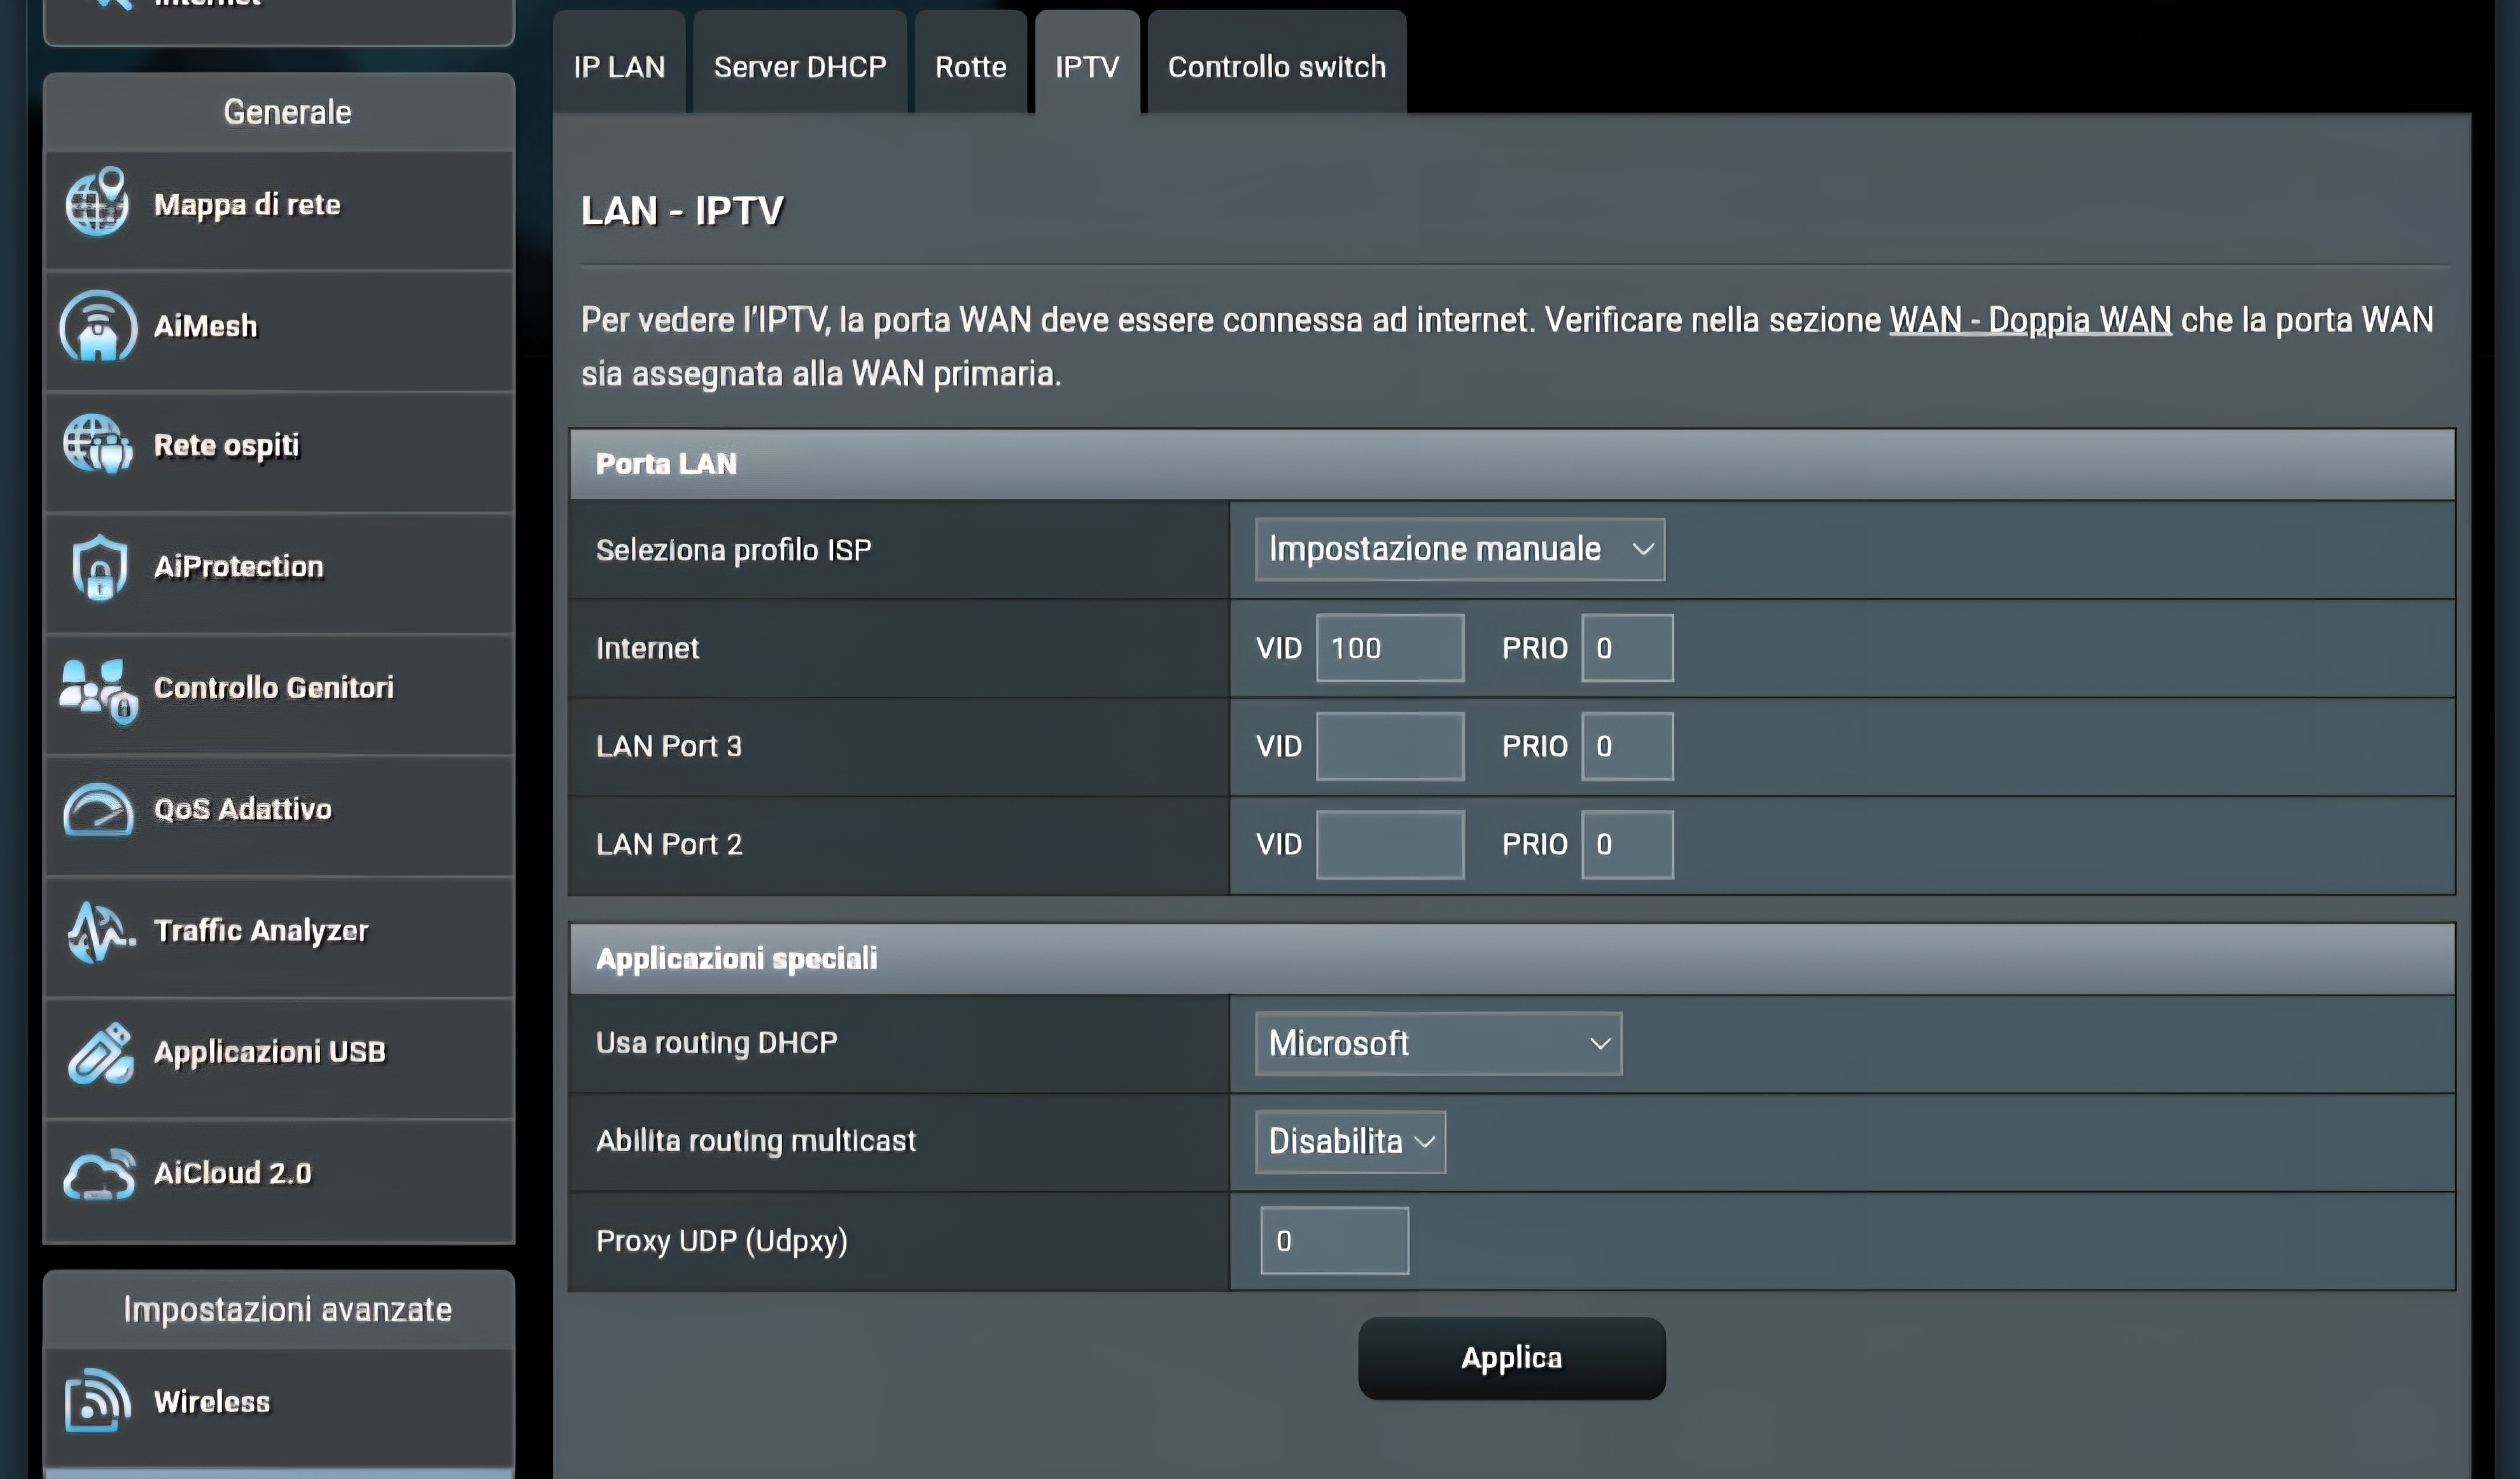Open AiProtection using its shield icon
This screenshot has height=1479, width=2520.
[x=99, y=567]
